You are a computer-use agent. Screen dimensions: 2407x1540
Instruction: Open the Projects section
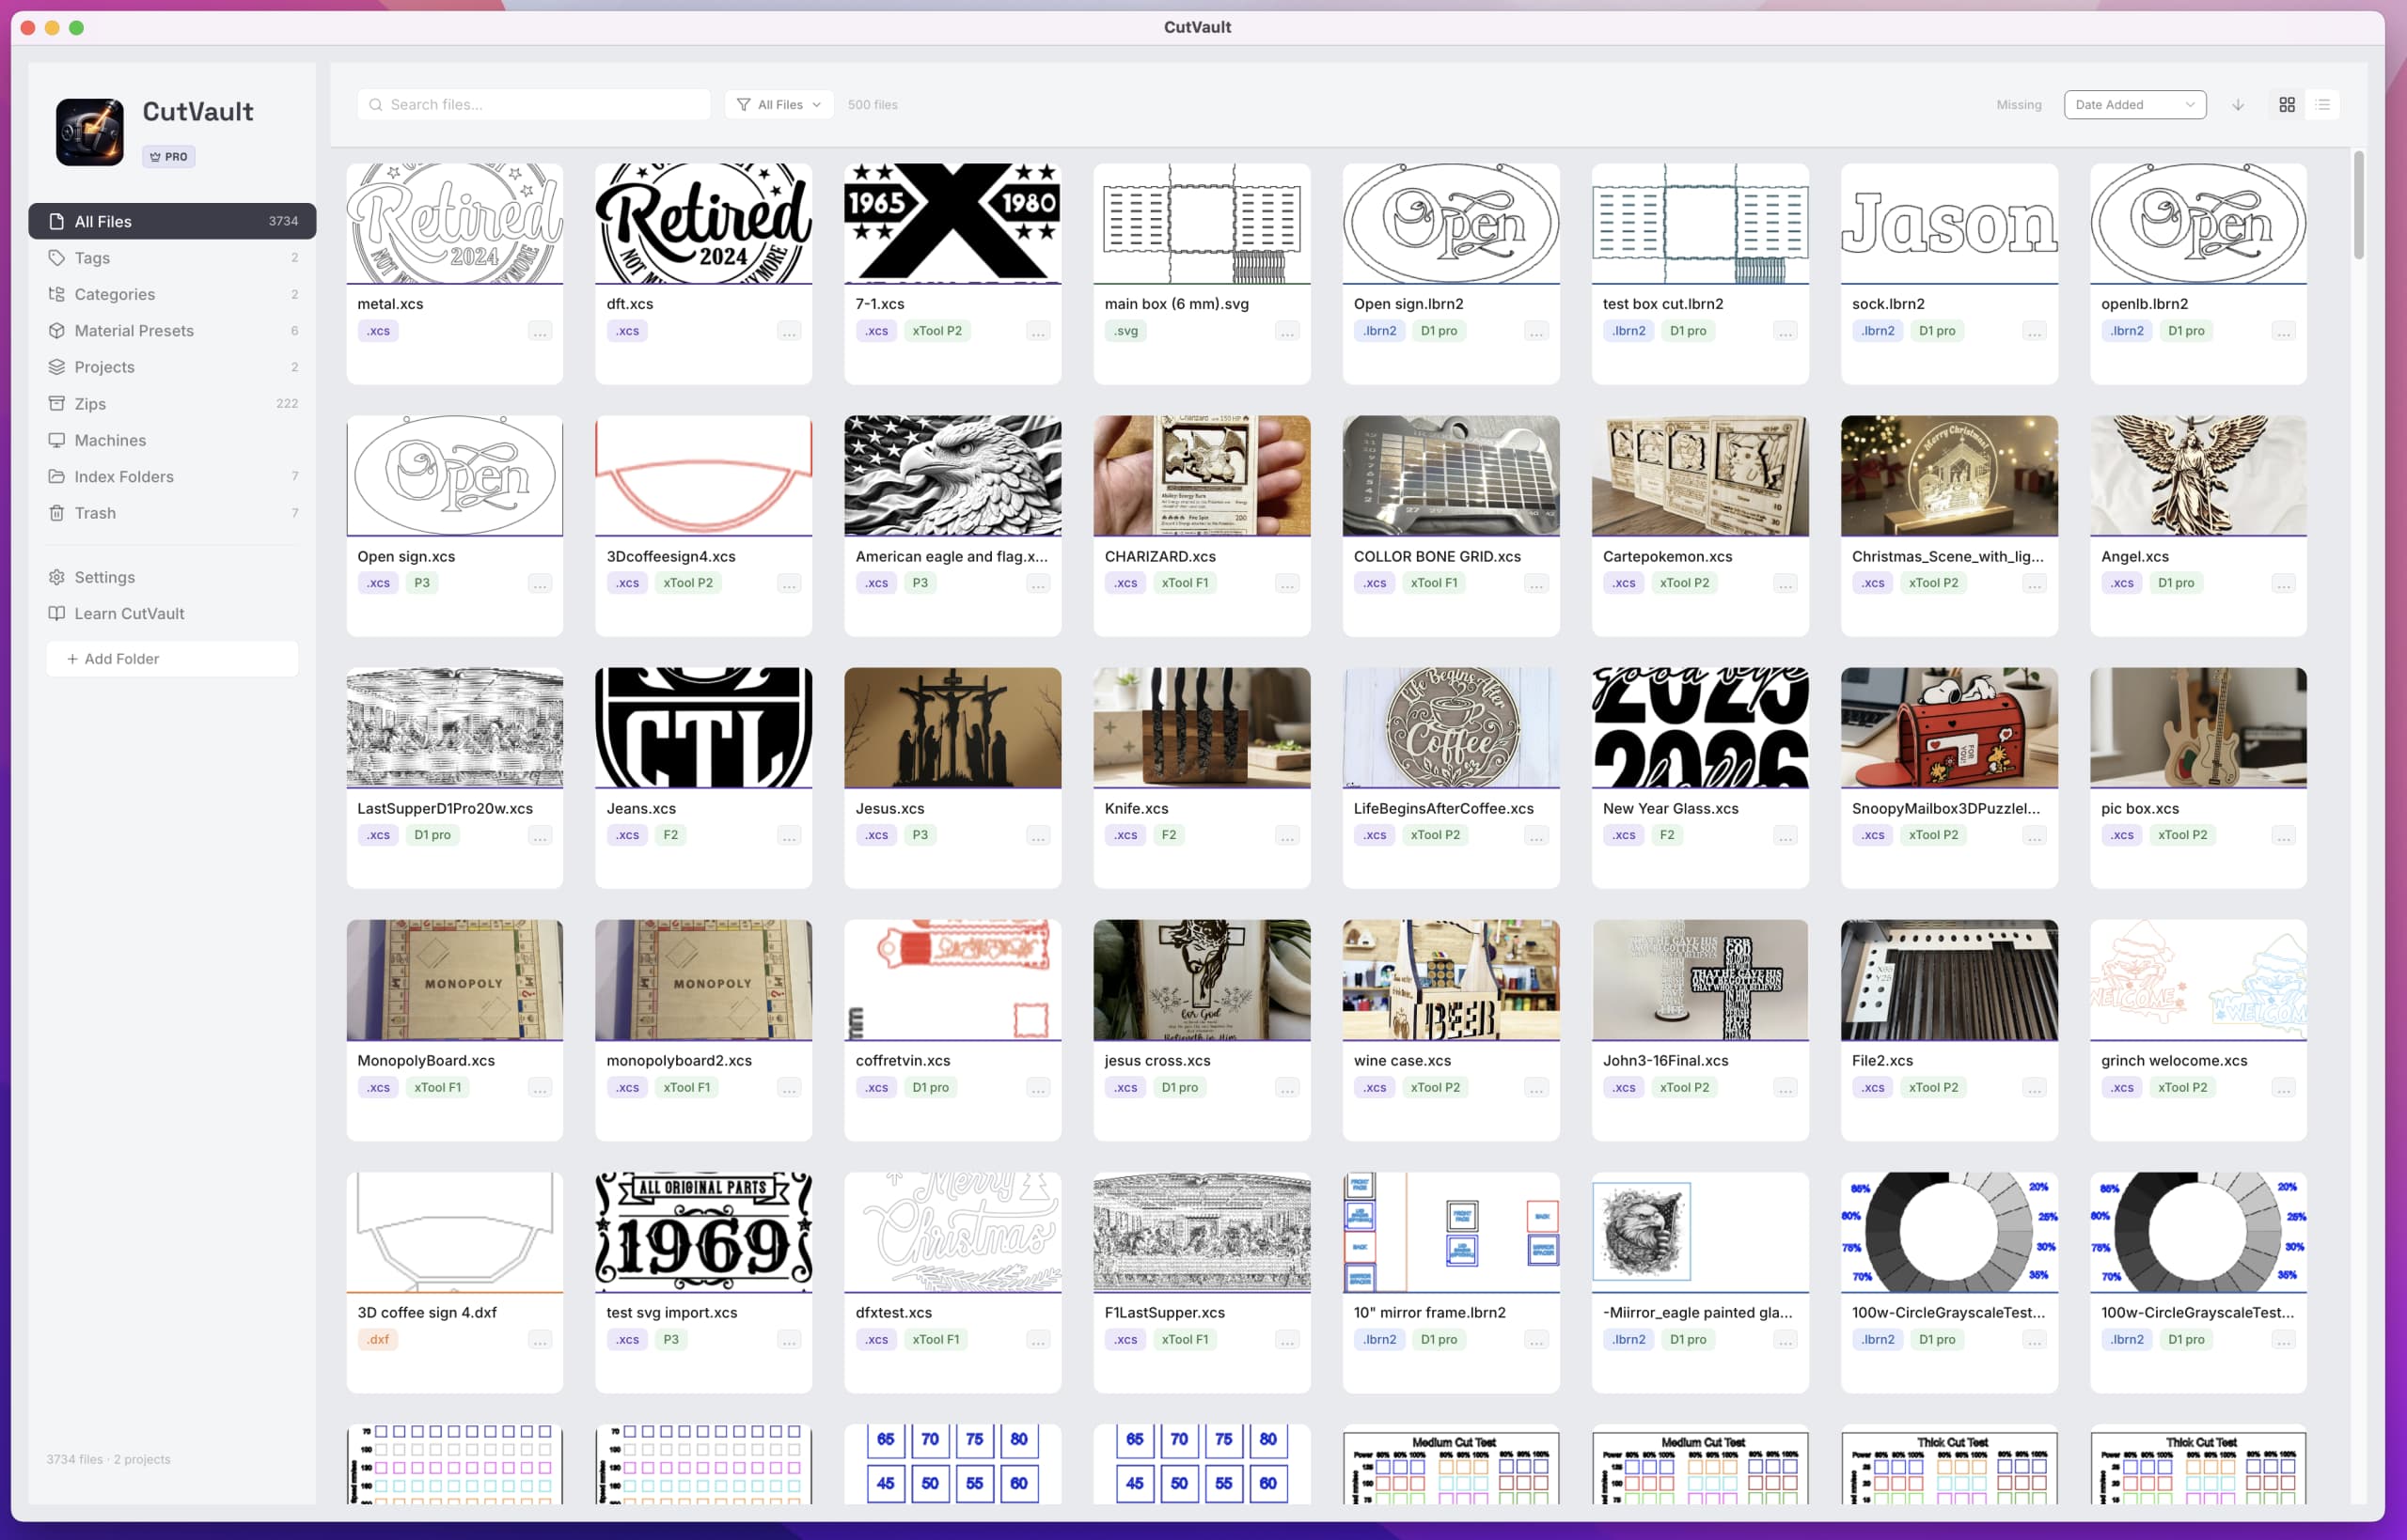coord(172,367)
